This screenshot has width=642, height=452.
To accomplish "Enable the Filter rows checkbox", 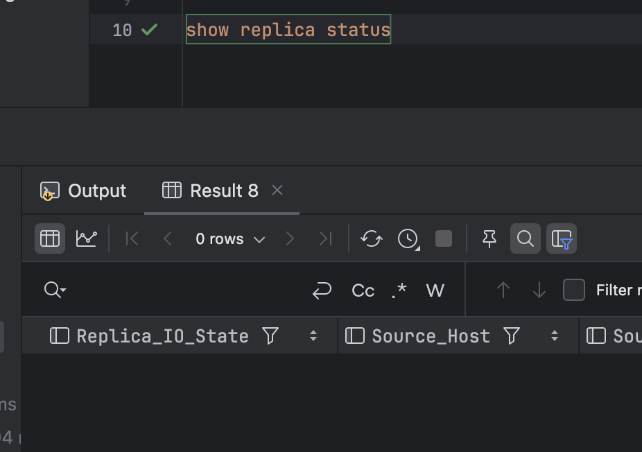I will pos(574,290).
